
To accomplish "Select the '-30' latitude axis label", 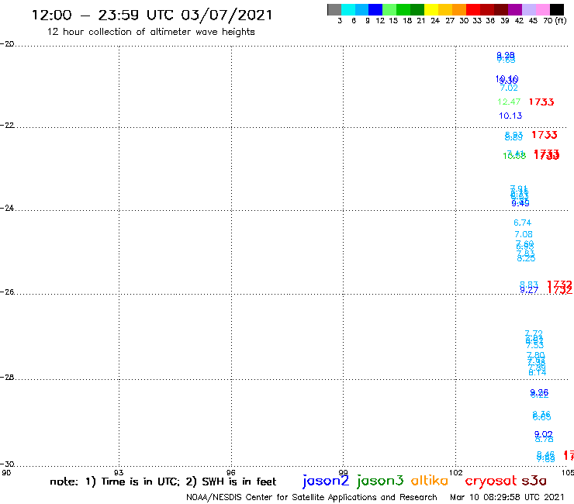I will coord(7,464).
